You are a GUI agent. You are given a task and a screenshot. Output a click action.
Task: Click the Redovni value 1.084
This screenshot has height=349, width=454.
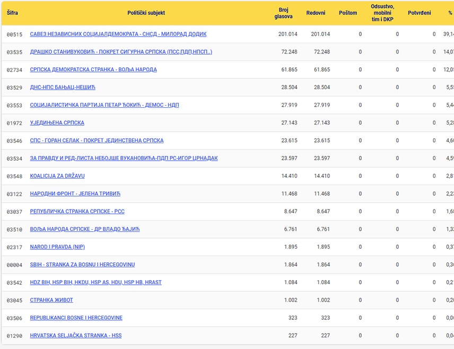click(x=324, y=282)
